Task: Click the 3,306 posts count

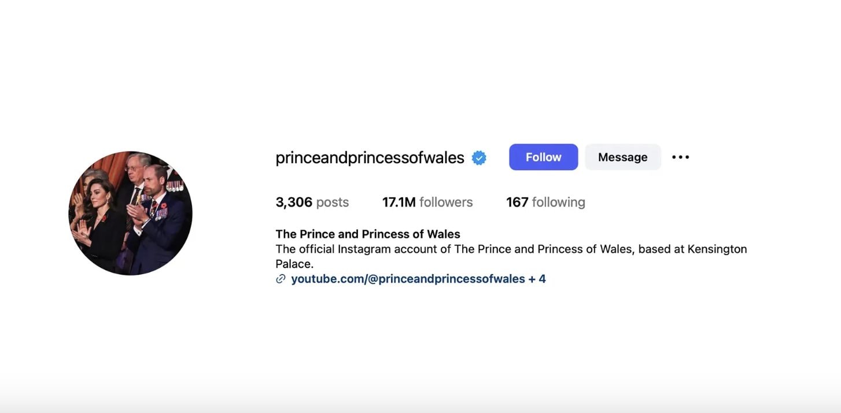Action: (312, 202)
